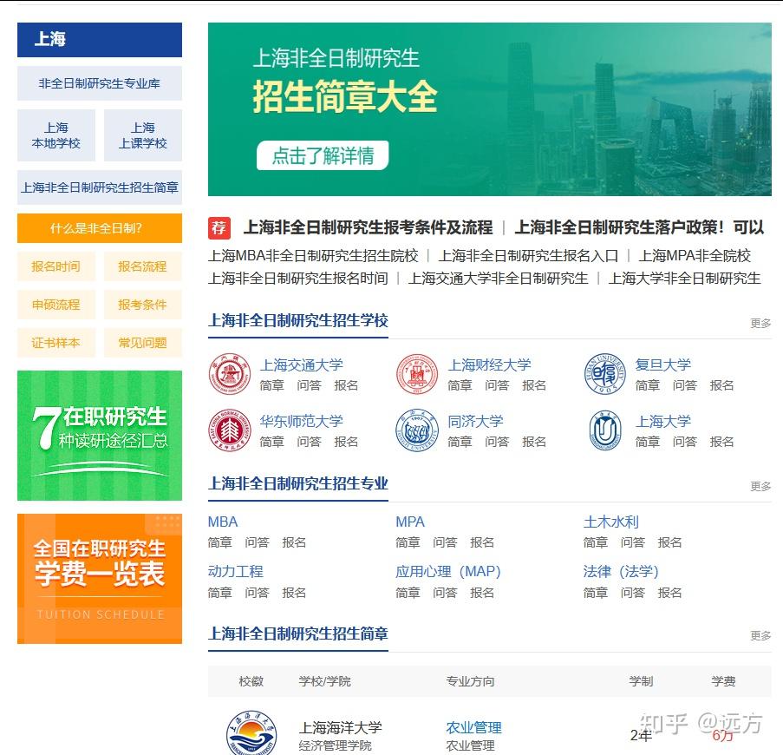Open 上海非全日制研究生报名时间 link
This screenshot has height=755, width=783.
(x=298, y=279)
